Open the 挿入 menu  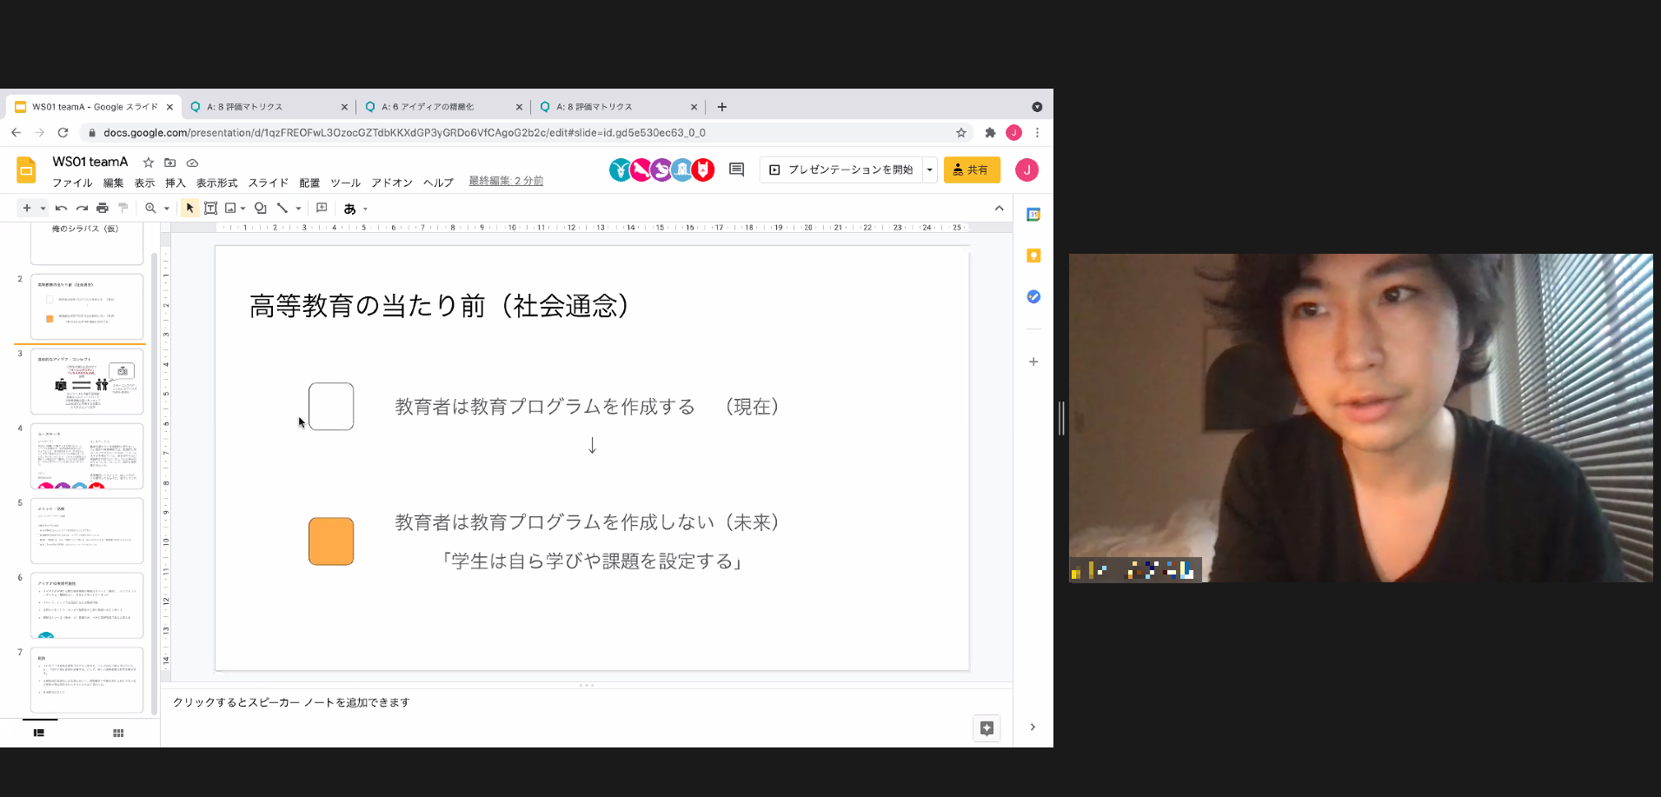[176, 183]
